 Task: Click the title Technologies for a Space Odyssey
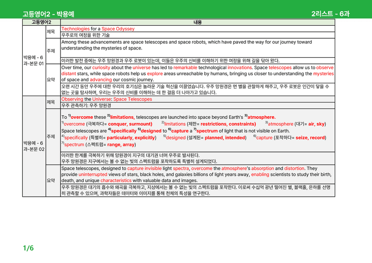coord(98,29)
